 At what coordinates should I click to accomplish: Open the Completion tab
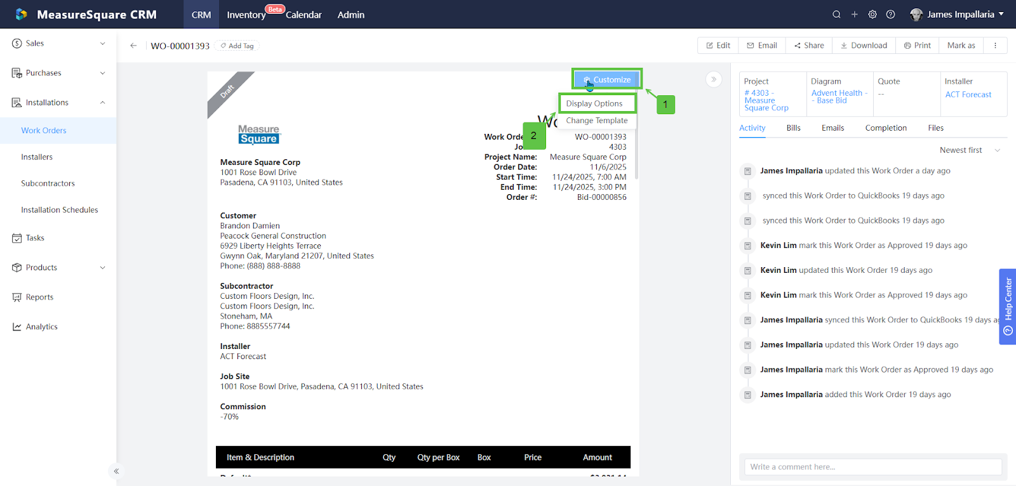click(x=886, y=128)
